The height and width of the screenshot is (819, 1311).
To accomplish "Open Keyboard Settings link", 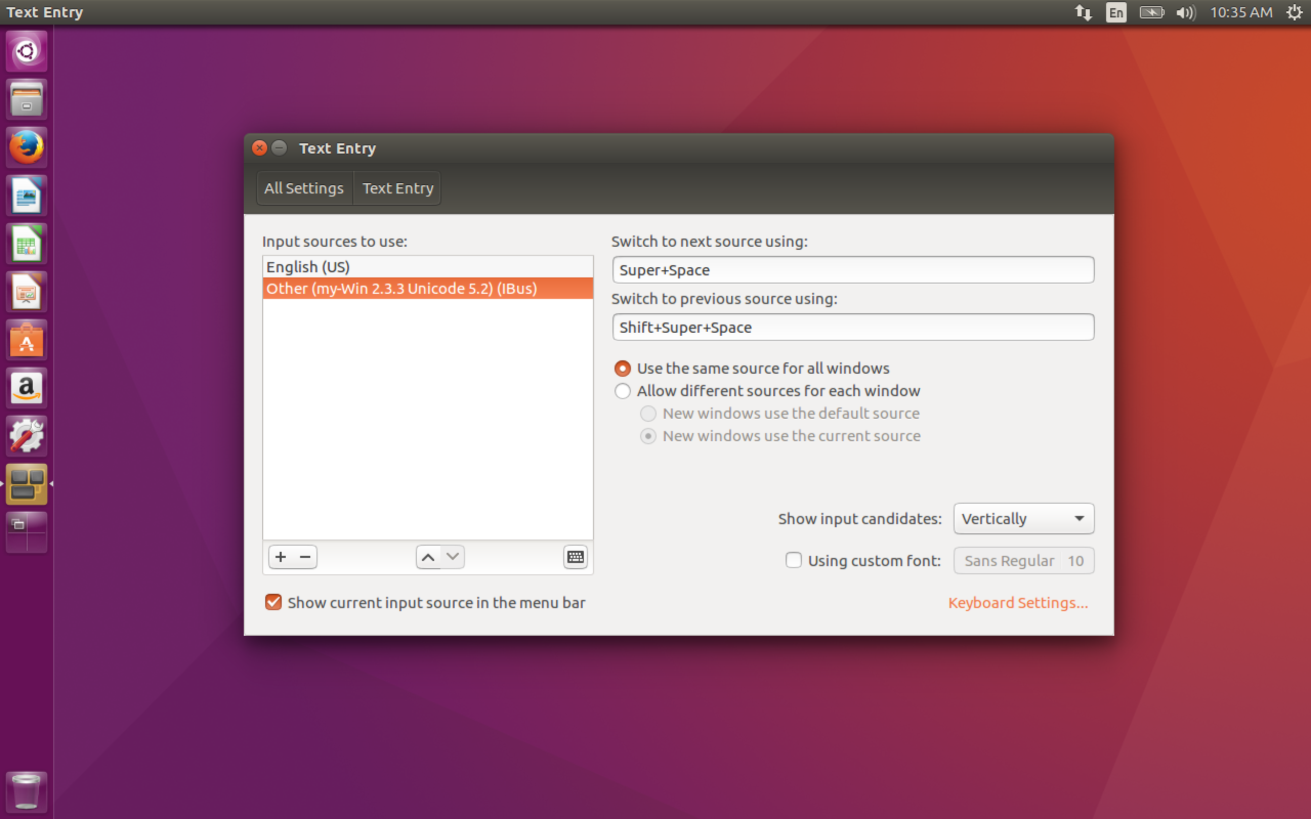I will 1018,603.
